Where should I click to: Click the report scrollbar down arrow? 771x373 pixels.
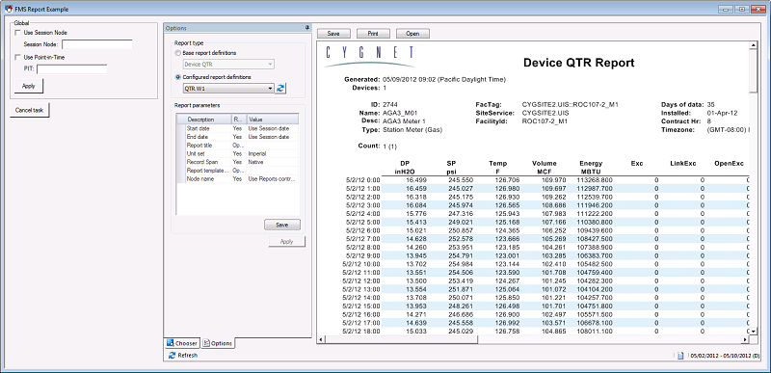(x=753, y=332)
